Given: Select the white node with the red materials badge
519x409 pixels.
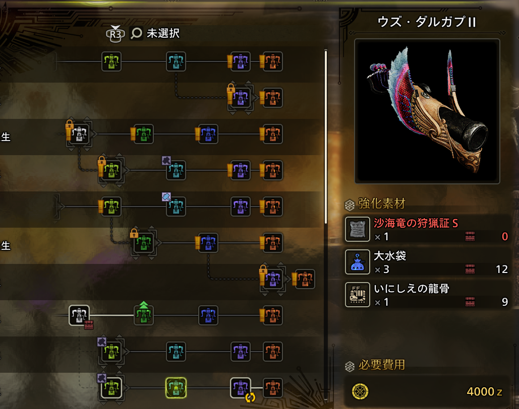Looking at the screenshot, I should (80, 316).
